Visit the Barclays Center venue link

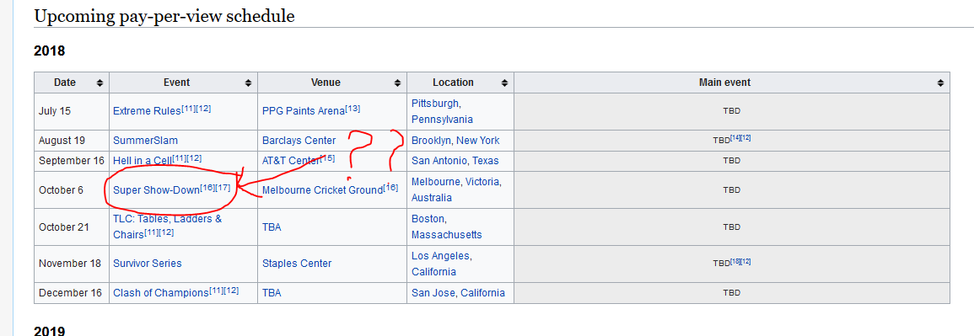pyautogui.click(x=299, y=141)
